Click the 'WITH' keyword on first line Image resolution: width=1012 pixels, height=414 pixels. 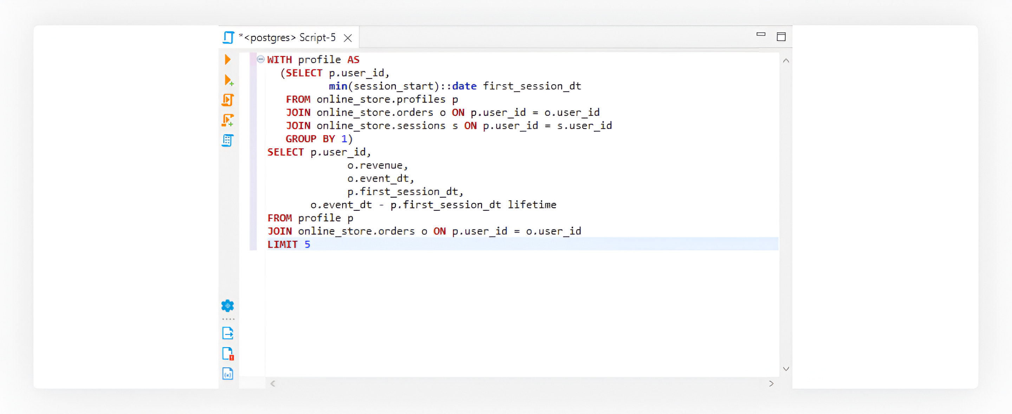click(280, 60)
